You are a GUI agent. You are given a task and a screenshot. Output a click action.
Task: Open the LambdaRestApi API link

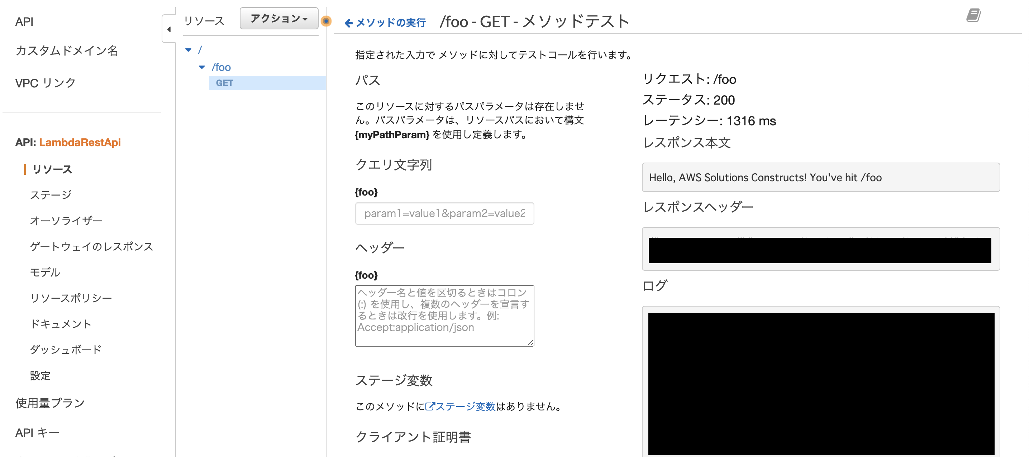pos(80,143)
